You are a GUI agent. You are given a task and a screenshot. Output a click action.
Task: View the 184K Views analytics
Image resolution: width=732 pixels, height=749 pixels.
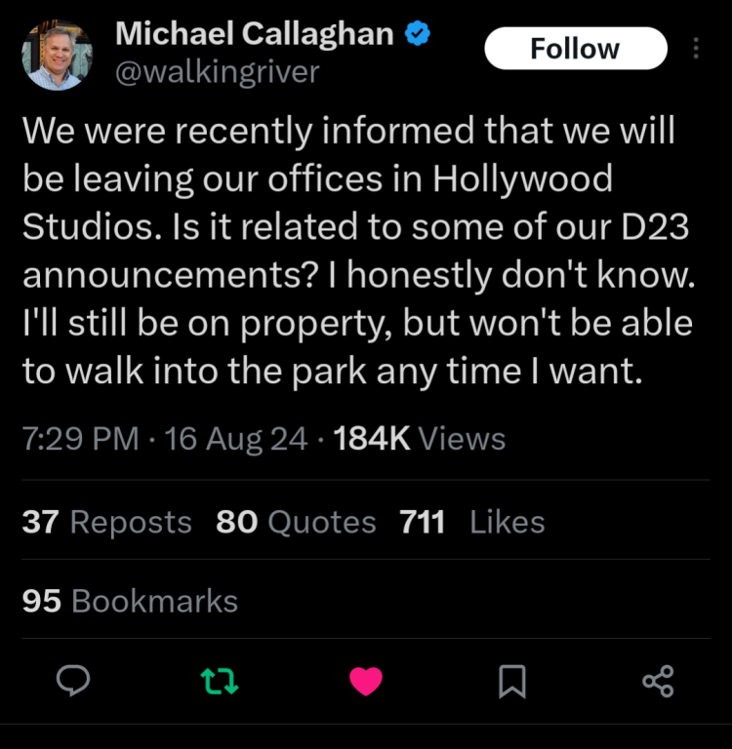click(x=420, y=439)
